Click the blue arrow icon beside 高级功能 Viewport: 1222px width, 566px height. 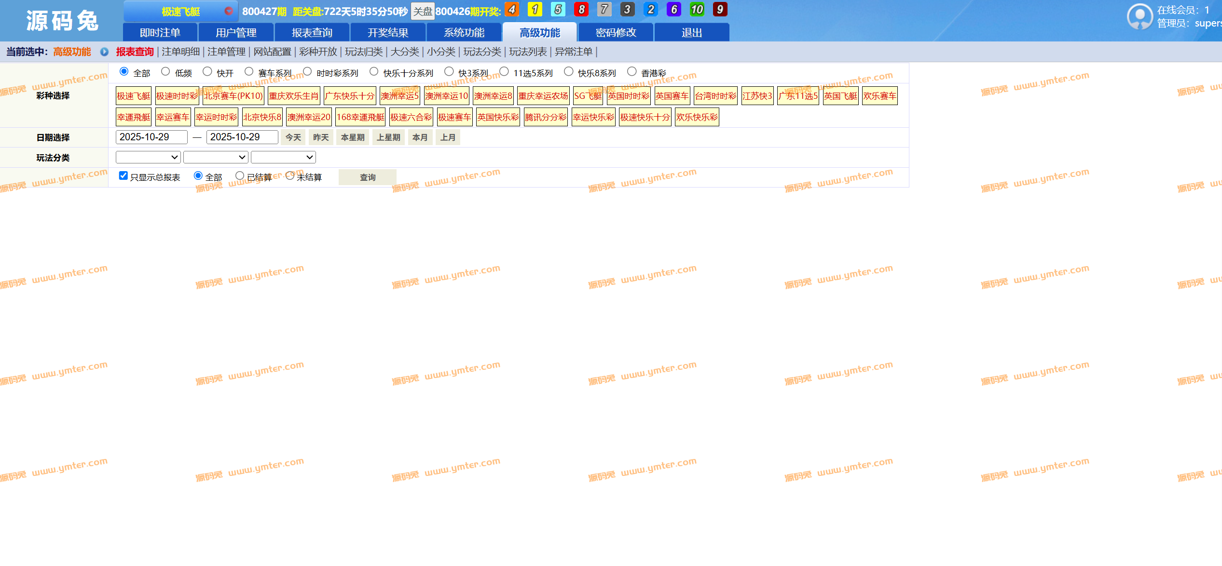pyautogui.click(x=104, y=52)
